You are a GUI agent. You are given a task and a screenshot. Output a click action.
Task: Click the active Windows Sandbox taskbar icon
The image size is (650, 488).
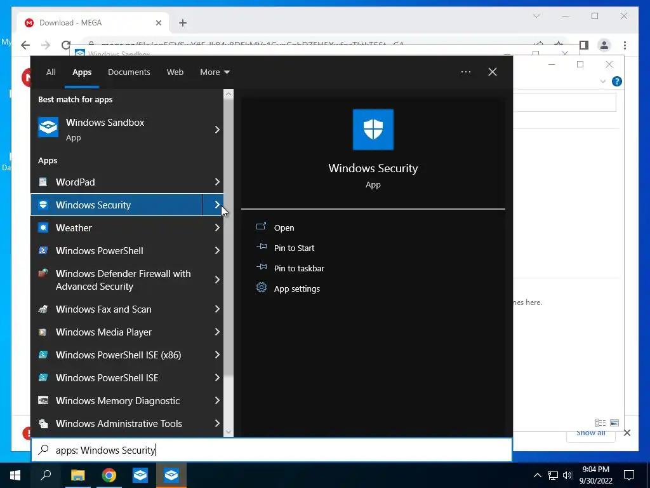[x=171, y=475]
